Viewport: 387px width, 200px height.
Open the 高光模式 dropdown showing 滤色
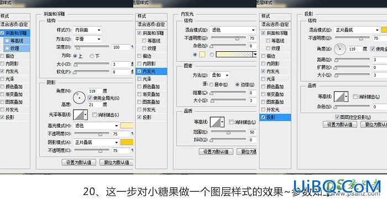96,126
